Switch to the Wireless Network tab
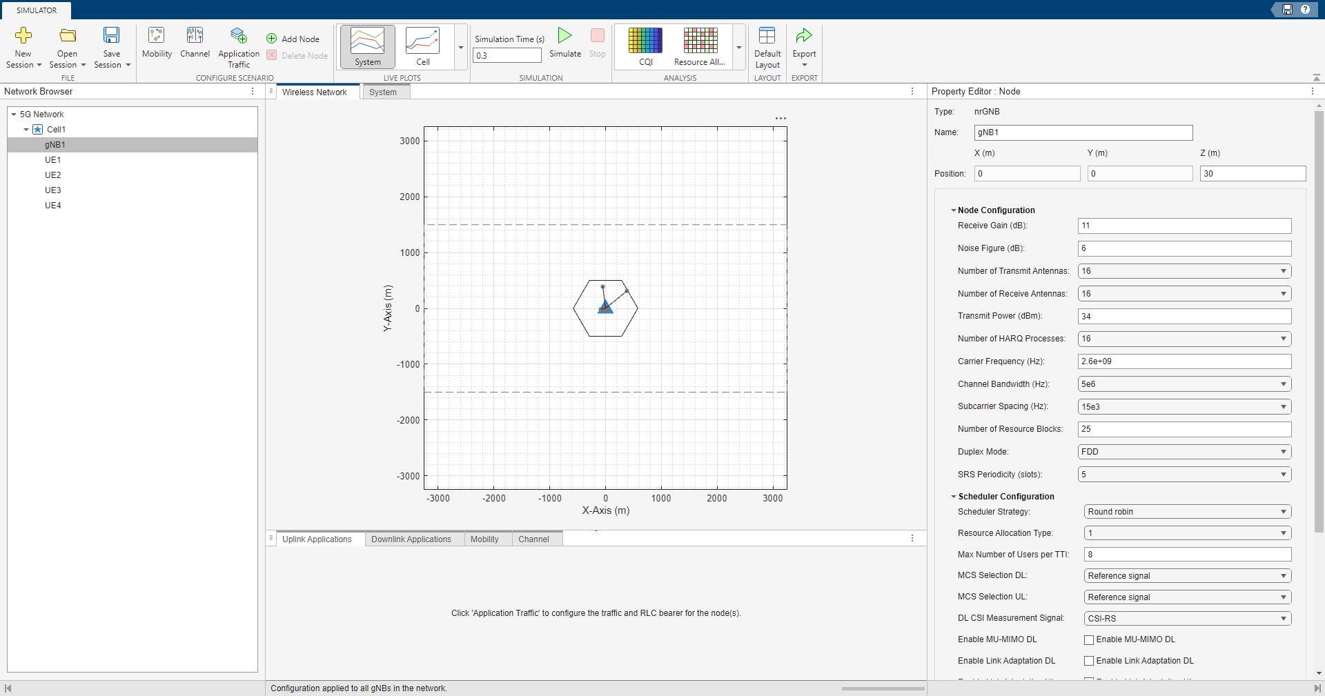The height and width of the screenshot is (696, 1325). tap(315, 92)
